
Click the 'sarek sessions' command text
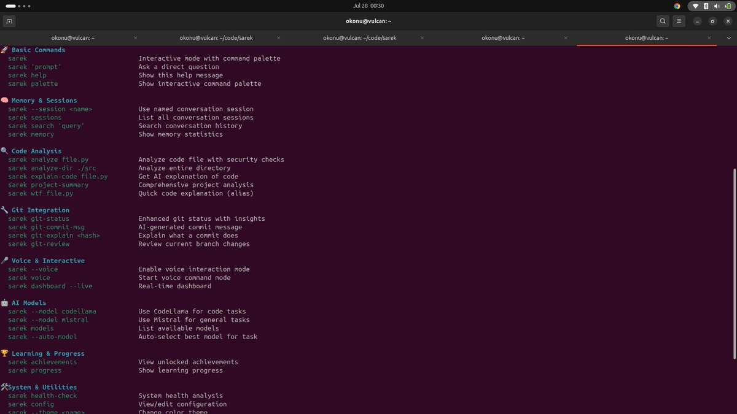tap(35, 118)
